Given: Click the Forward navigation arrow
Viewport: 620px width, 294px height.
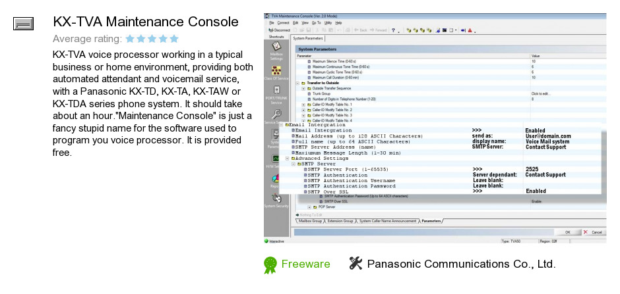Looking at the screenshot, I should (379, 30).
